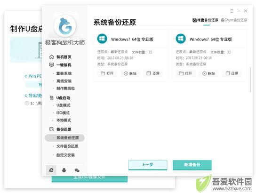Switch to the Ghost备份还原 tab
The image size is (256, 193).
[x=234, y=20]
